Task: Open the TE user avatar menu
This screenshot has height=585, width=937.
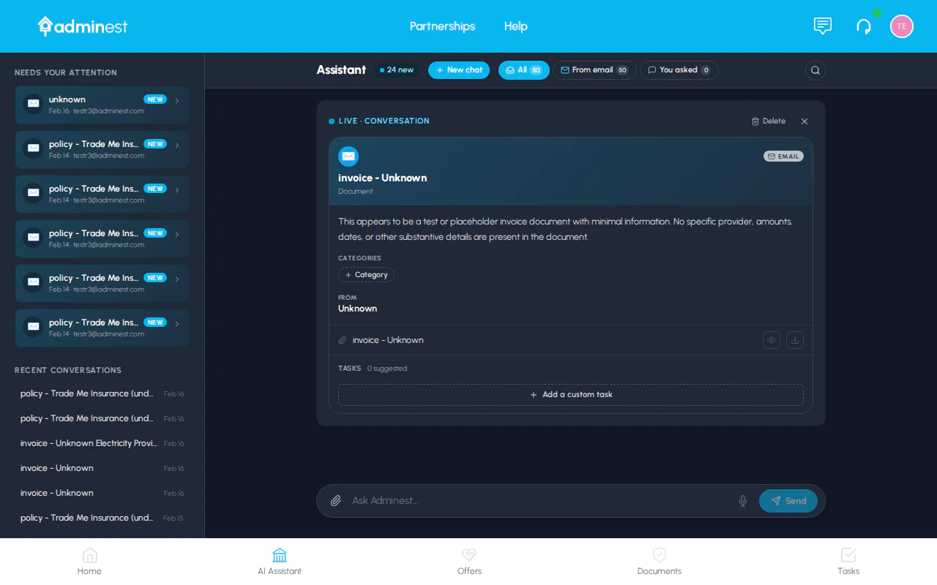Action: point(902,26)
